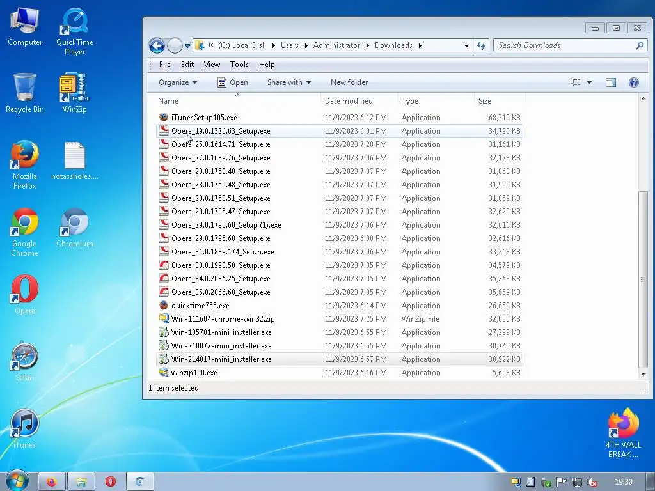Open the Computer desktop icon
The height and width of the screenshot is (491, 655).
pos(25,27)
